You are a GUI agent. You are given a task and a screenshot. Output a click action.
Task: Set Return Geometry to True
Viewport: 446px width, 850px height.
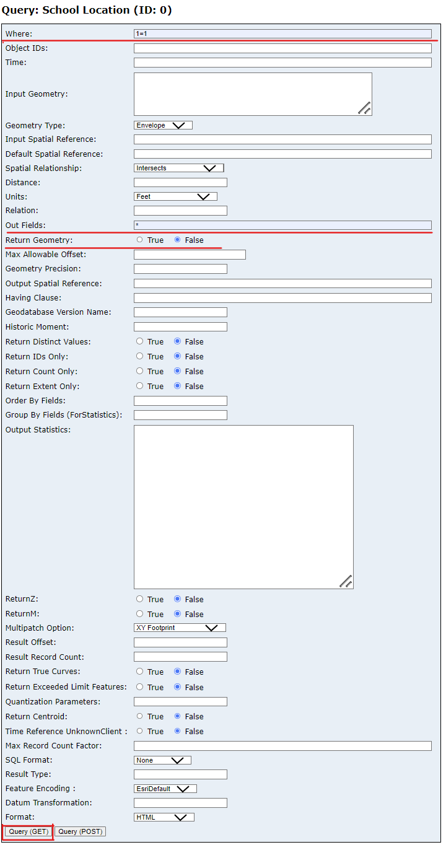click(140, 240)
